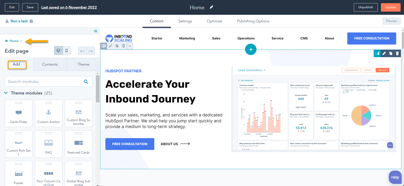Click the Home breadcrumb link
The image size is (404, 186).
coord(14,41)
